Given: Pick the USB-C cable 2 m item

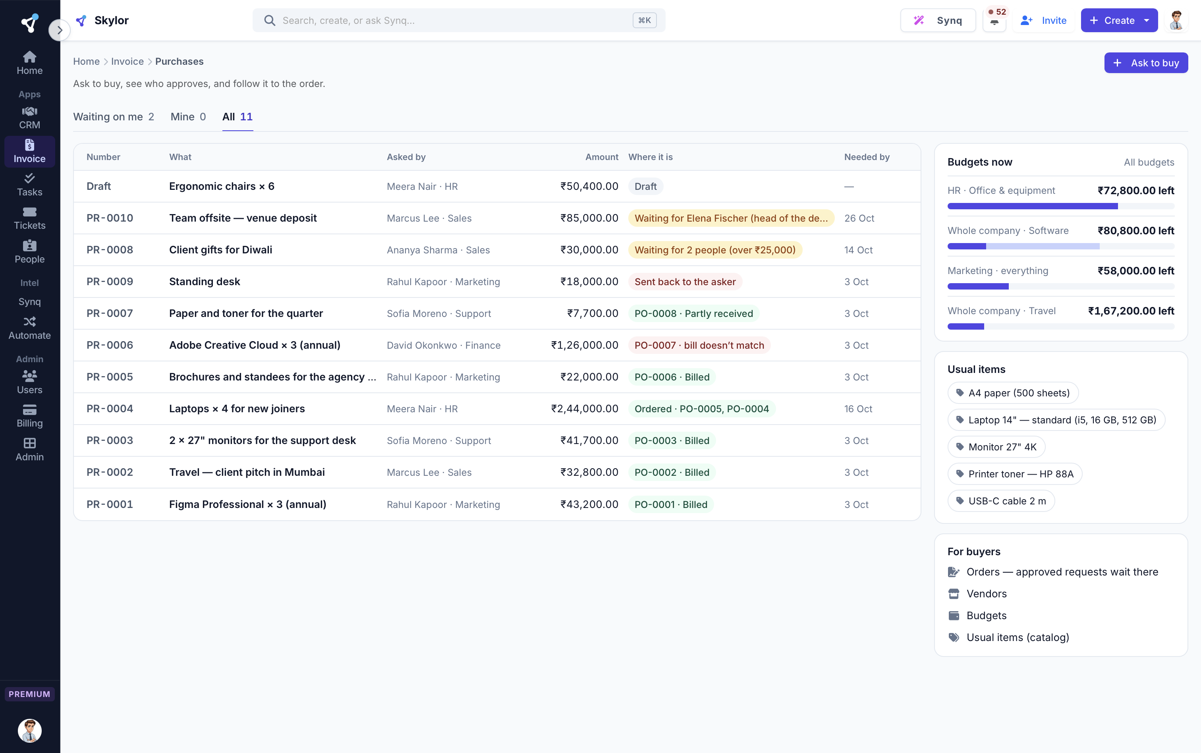Looking at the screenshot, I should coord(1001,501).
